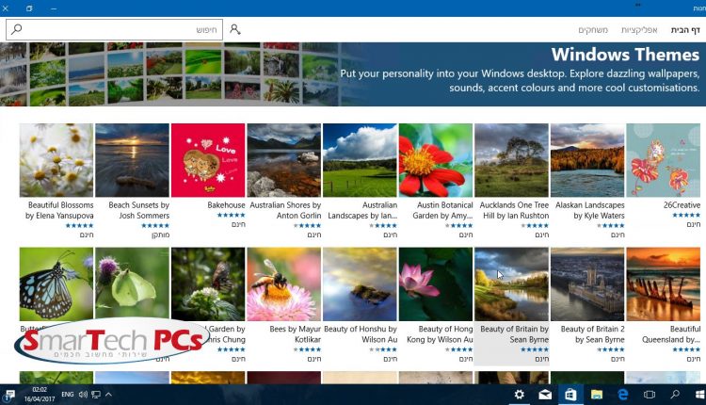Screen dimensions: 706x405
Task: Click the network tray icon
Action: pos(96,395)
